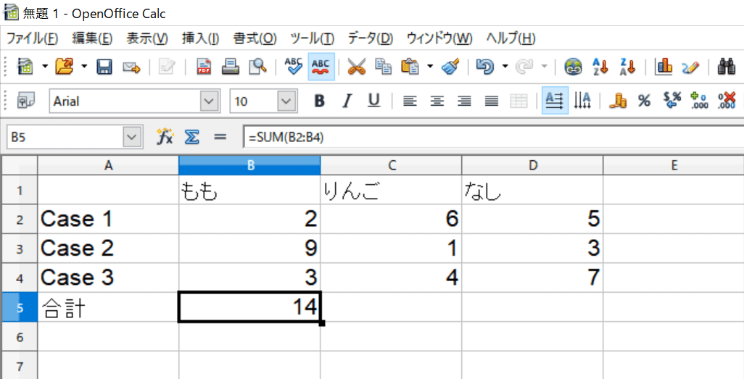Expand the Name Box dropdown arrow

point(132,138)
